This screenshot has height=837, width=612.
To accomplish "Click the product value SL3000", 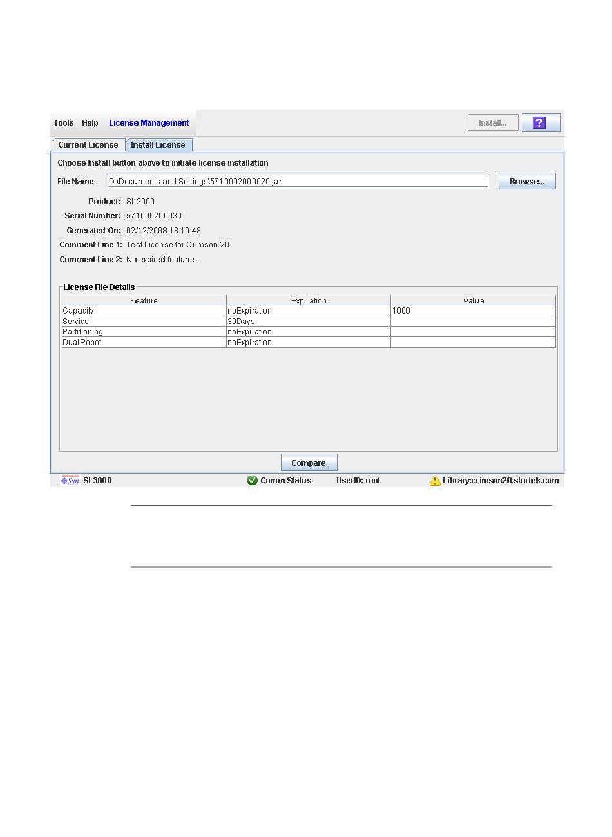I will [140, 202].
